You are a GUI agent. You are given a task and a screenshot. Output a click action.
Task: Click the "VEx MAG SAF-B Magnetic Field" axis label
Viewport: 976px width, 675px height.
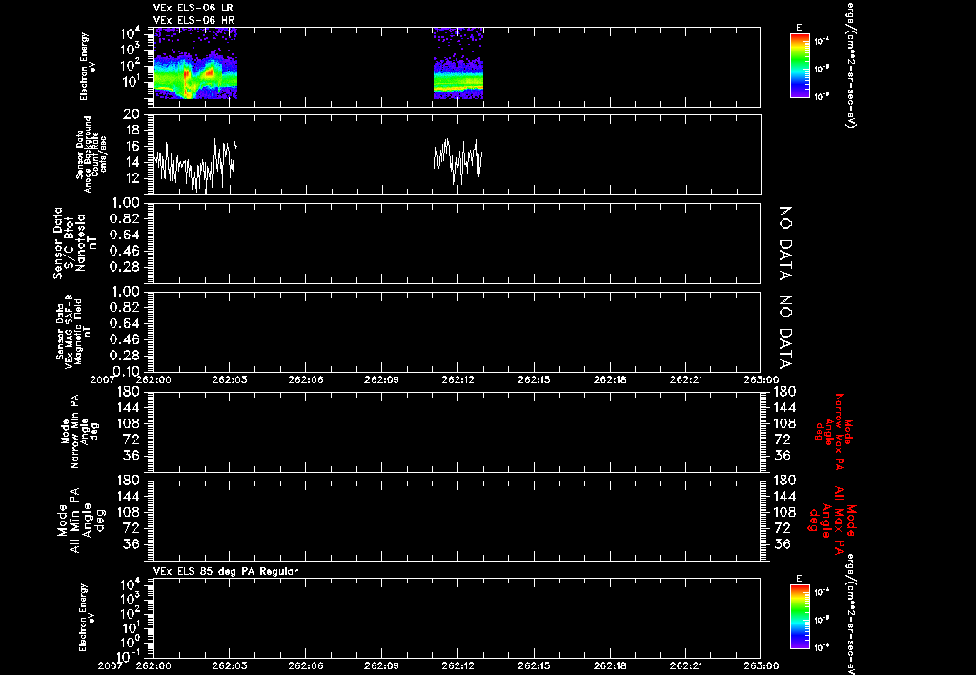tap(72, 331)
